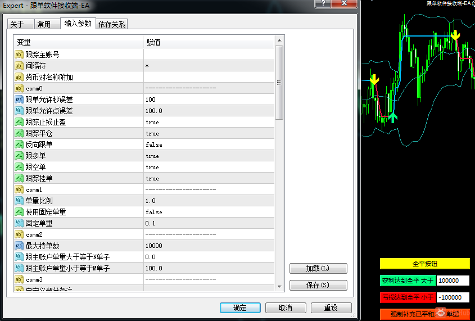Click the string icon beside 货币对名称附加
This screenshot has height=321, width=475.
(19, 77)
